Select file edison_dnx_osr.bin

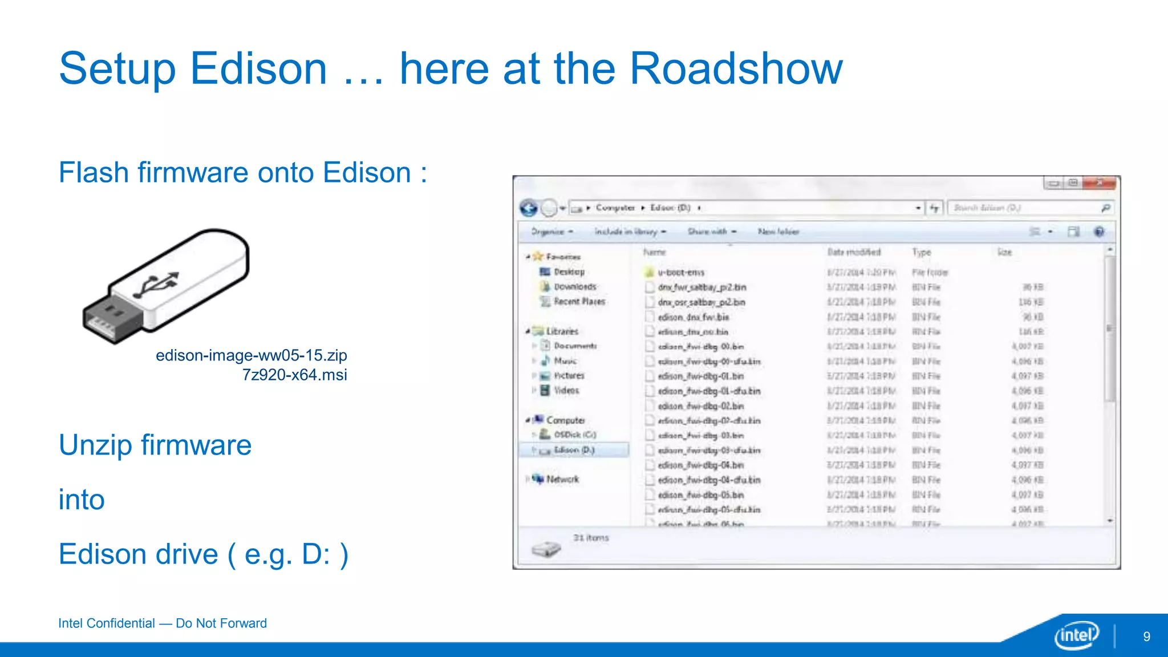(x=693, y=332)
